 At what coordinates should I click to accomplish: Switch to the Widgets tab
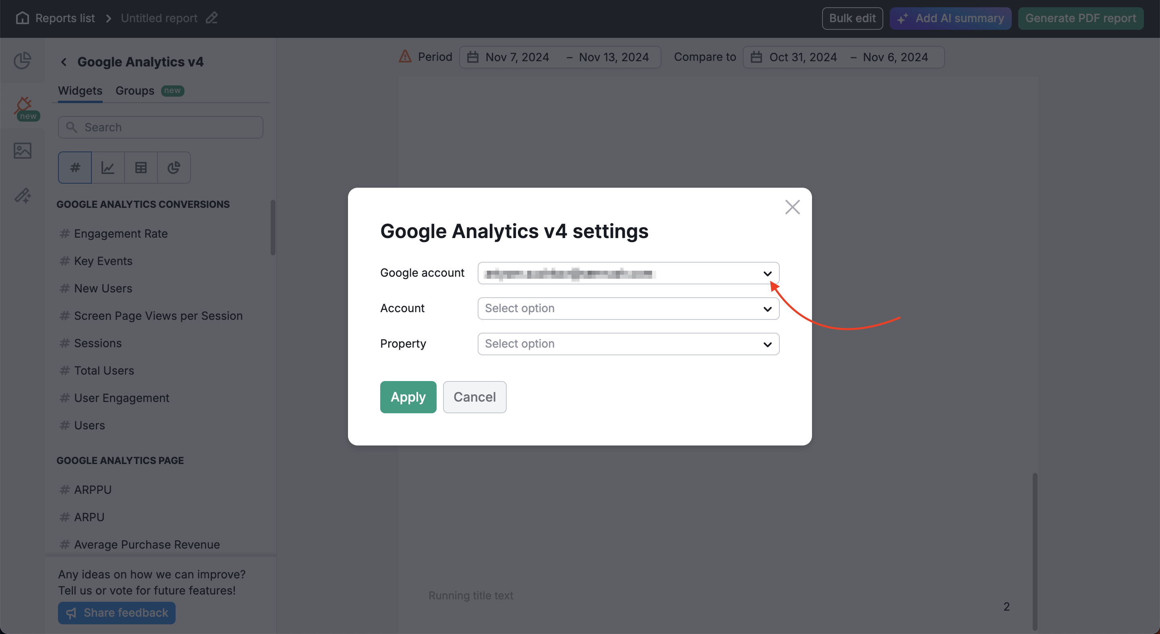click(80, 90)
